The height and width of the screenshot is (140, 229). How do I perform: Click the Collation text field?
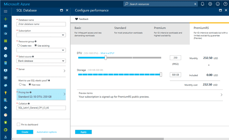pyautogui.click(x=41, y=108)
